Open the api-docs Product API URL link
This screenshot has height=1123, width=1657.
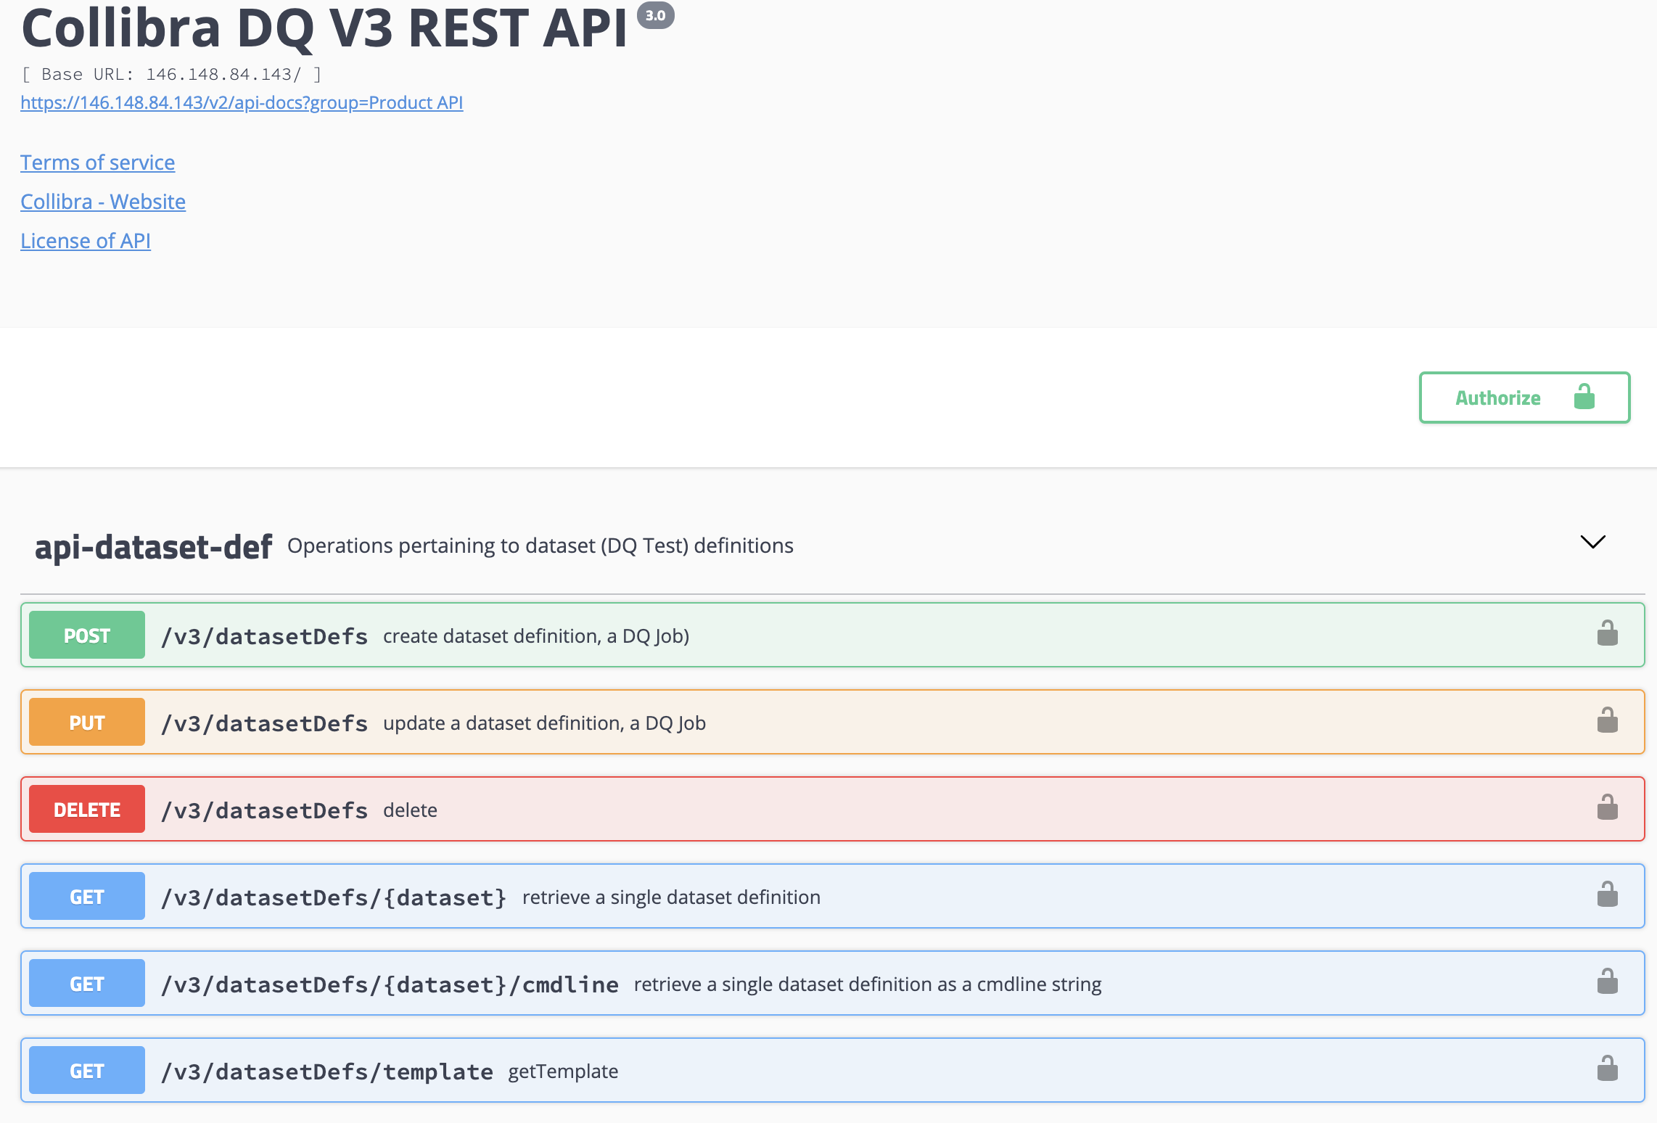(242, 103)
